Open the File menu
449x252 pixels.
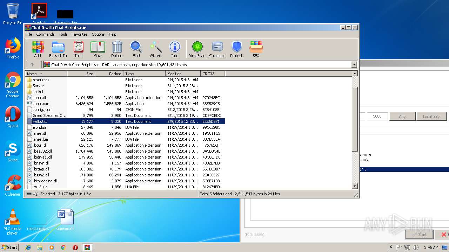pyautogui.click(x=29, y=34)
